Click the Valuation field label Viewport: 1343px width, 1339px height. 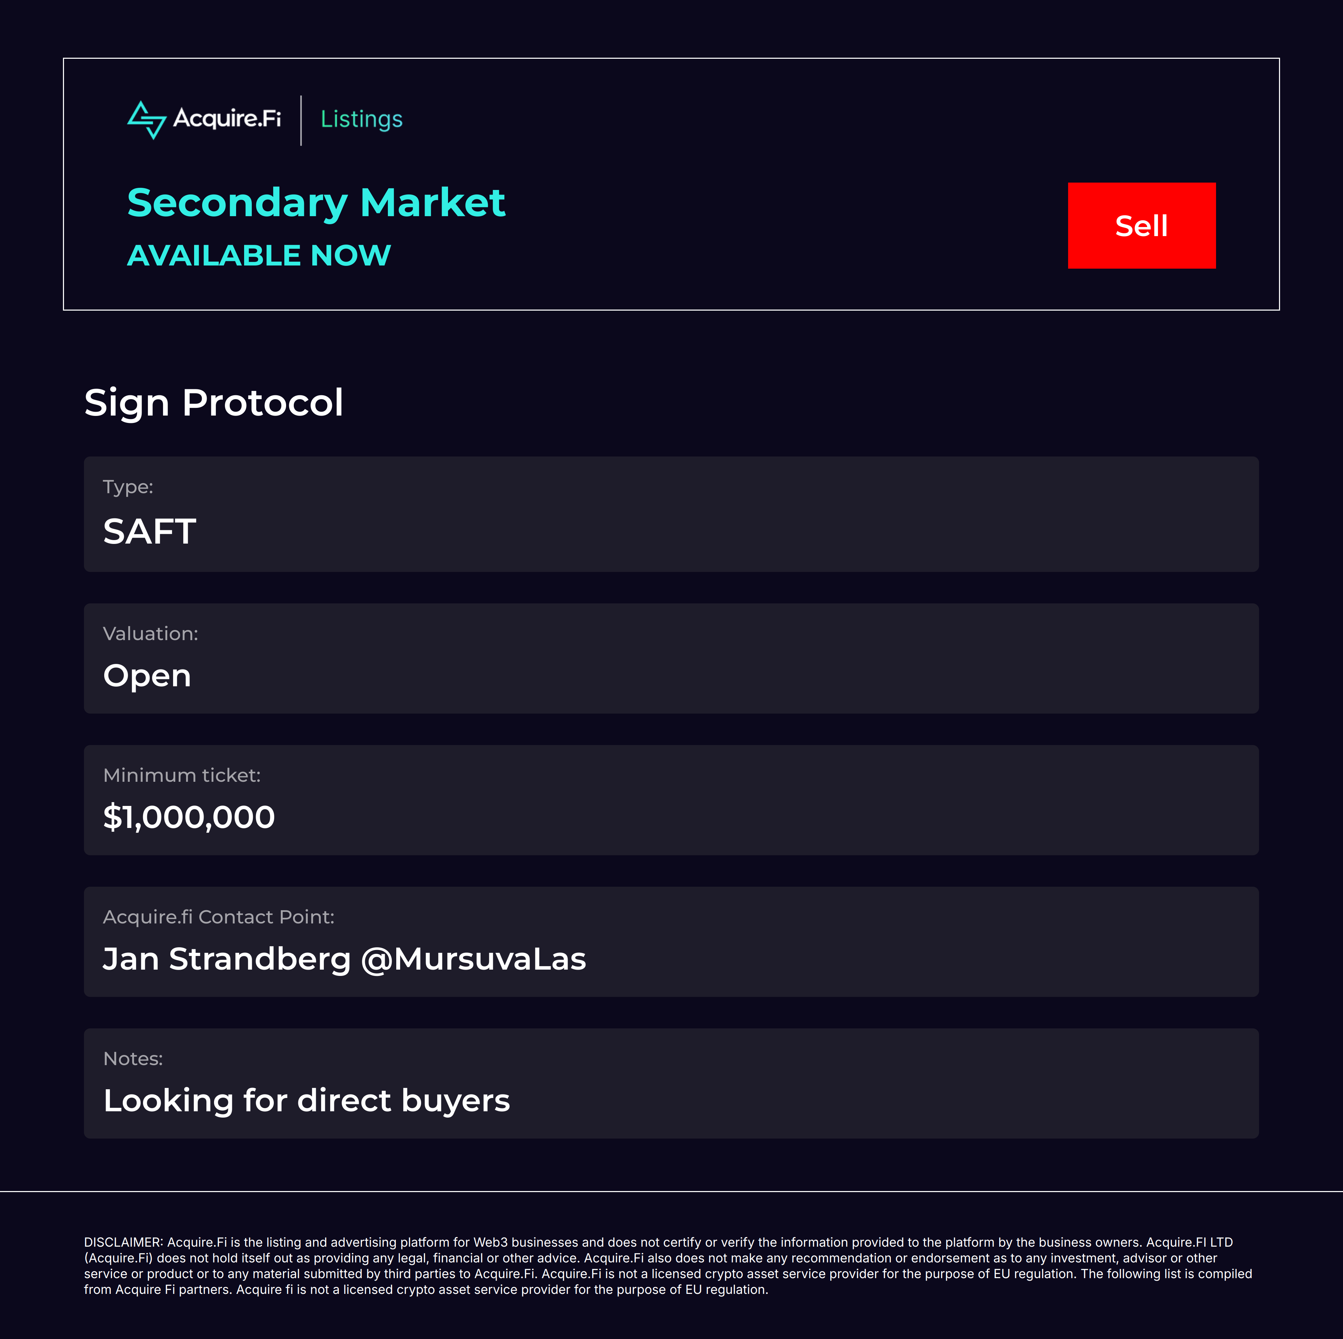150,633
